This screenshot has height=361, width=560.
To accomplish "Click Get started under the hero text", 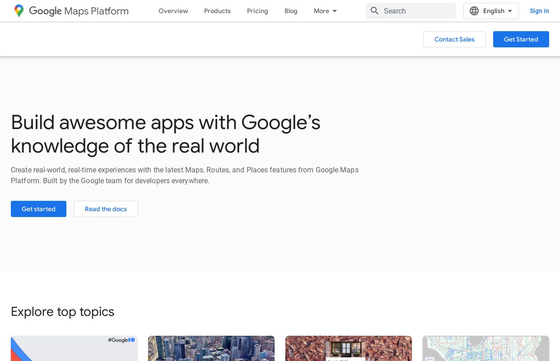I will (x=38, y=209).
